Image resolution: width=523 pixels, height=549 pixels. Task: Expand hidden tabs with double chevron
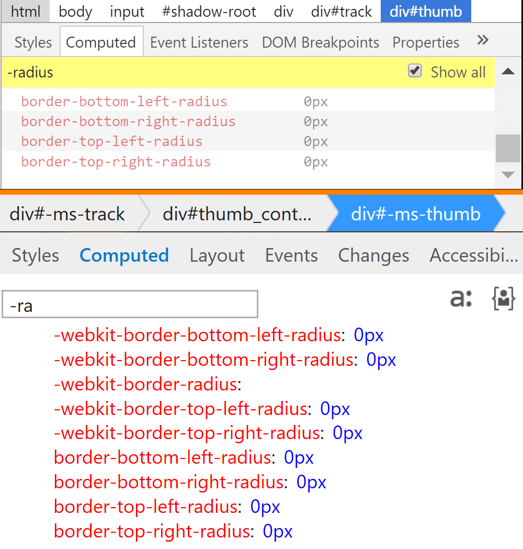point(483,40)
